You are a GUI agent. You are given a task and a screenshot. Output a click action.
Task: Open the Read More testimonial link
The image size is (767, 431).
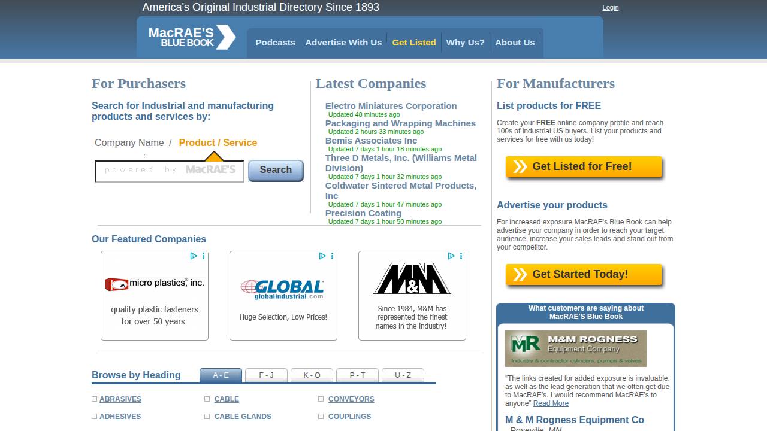point(551,403)
